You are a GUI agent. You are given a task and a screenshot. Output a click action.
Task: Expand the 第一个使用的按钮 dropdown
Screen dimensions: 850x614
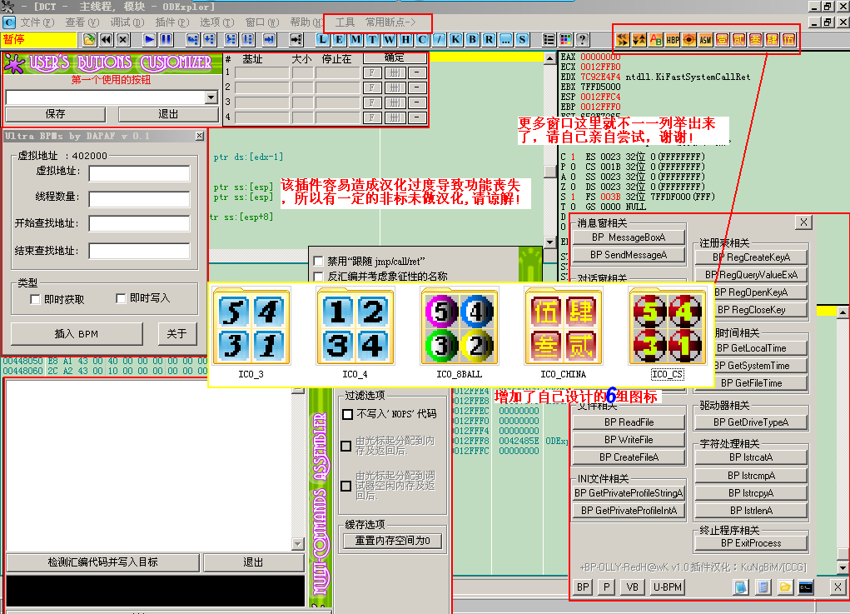(x=211, y=97)
